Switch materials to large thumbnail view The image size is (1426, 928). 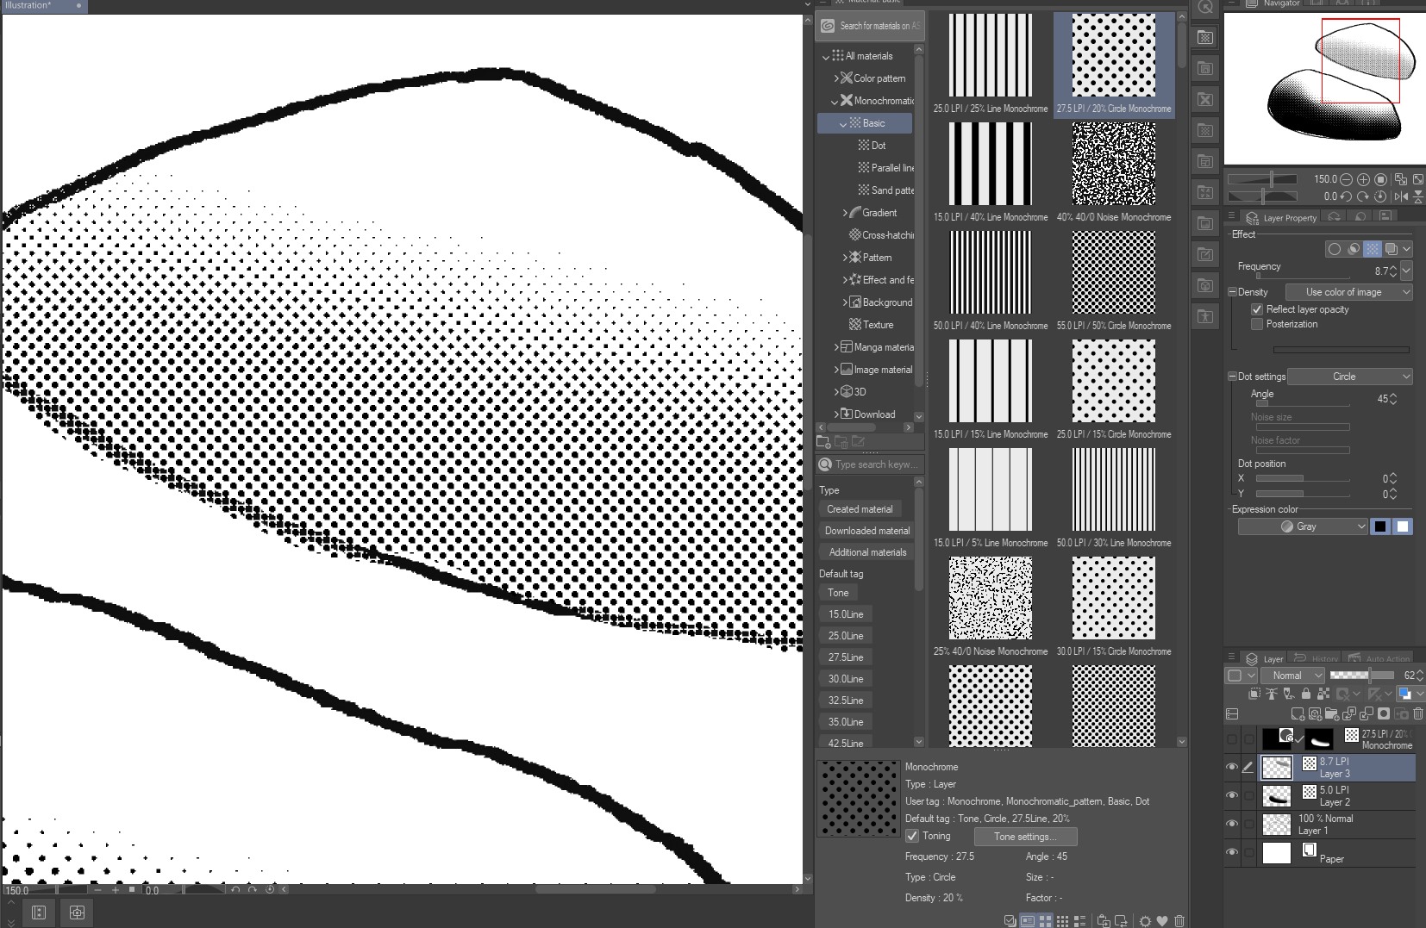click(x=1045, y=921)
